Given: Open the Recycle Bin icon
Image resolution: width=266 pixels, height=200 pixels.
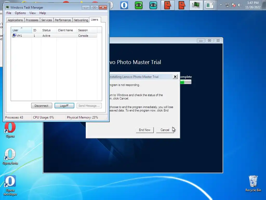Looking at the screenshot, I should pos(253,184).
